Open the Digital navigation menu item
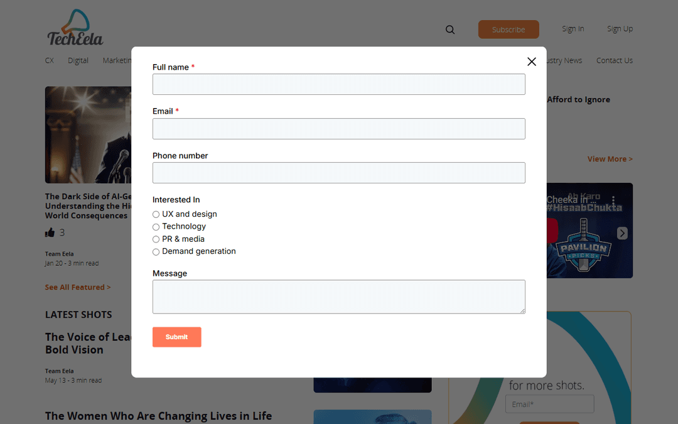Screen dimensions: 678x424 pyautogui.click(x=78, y=60)
